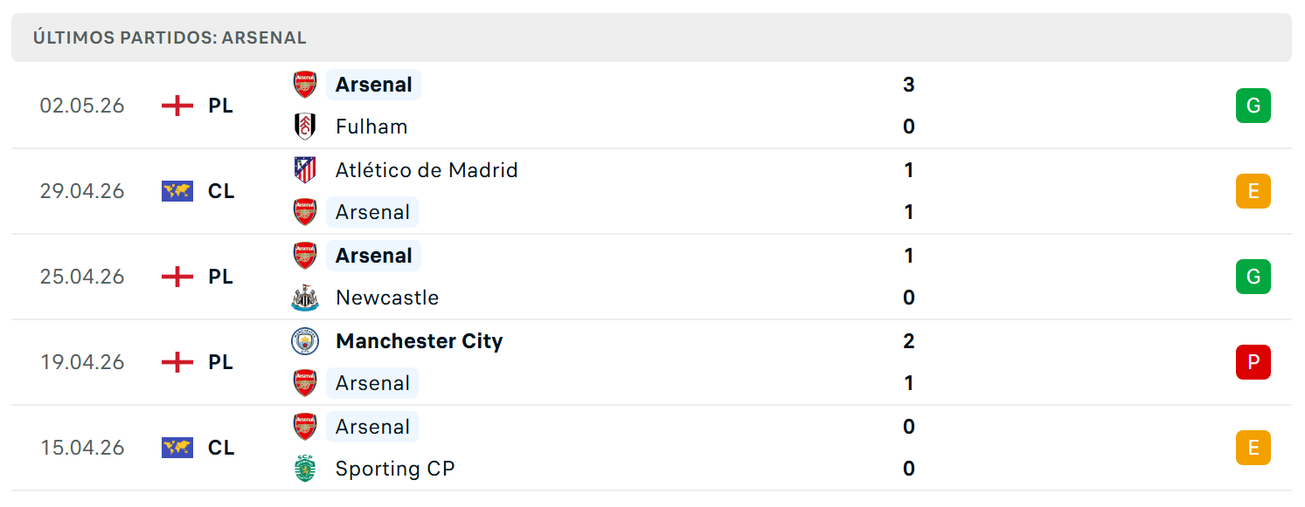1305x507 pixels.
Task: Open the Manchester City team name link
Action: tap(420, 341)
